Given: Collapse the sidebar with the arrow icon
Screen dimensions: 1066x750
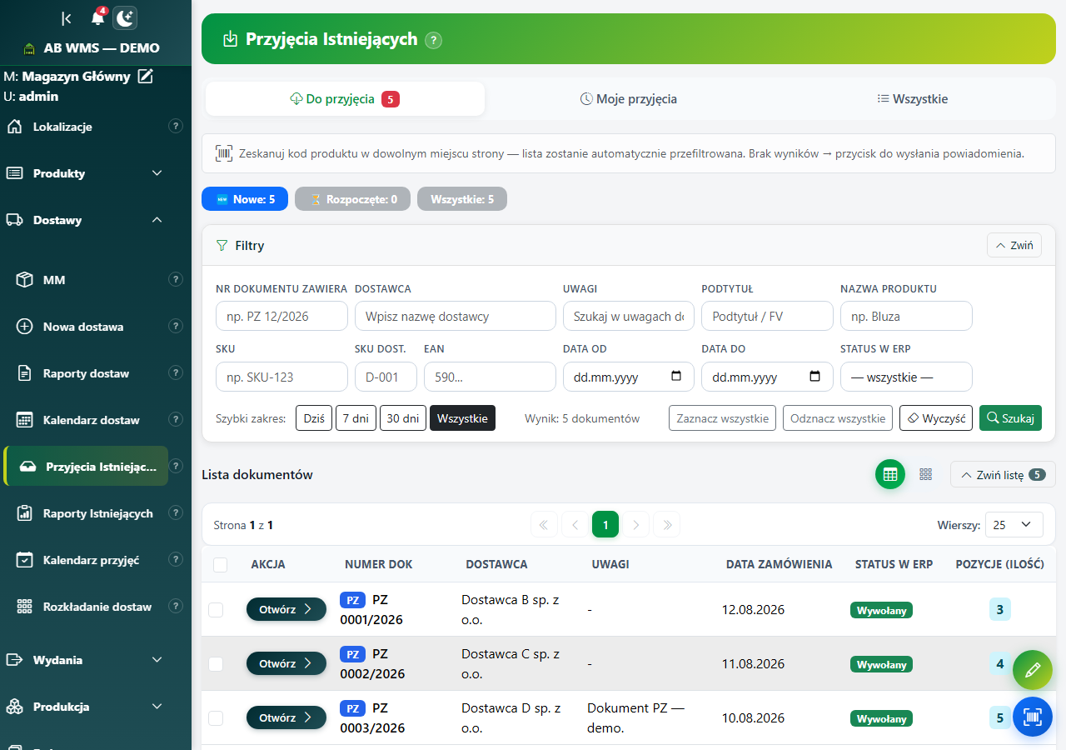Looking at the screenshot, I should (x=67, y=18).
